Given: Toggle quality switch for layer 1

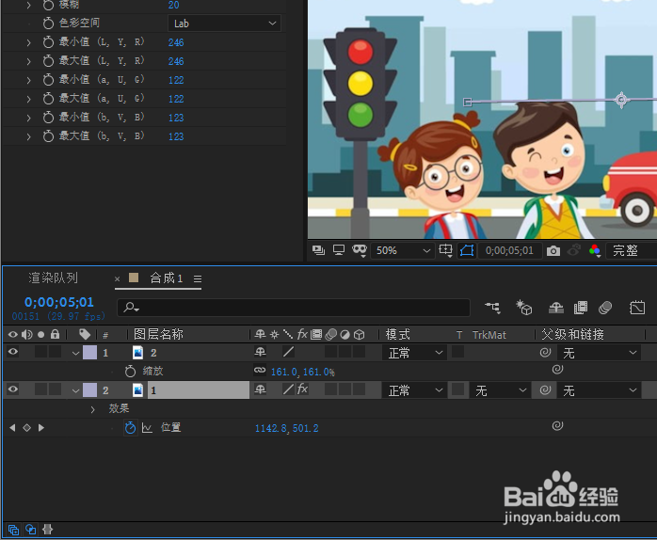Looking at the screenshot, I should click(288, 352).
